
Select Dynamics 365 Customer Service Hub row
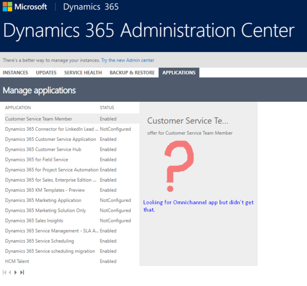(x=43, y=150)
